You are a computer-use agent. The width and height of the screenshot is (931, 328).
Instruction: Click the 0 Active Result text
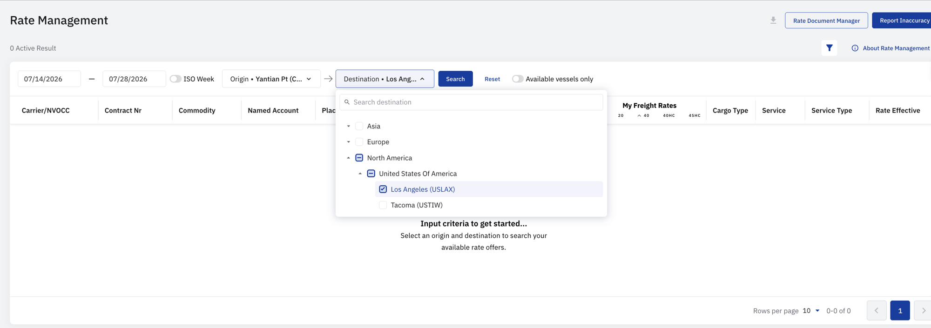33,48
